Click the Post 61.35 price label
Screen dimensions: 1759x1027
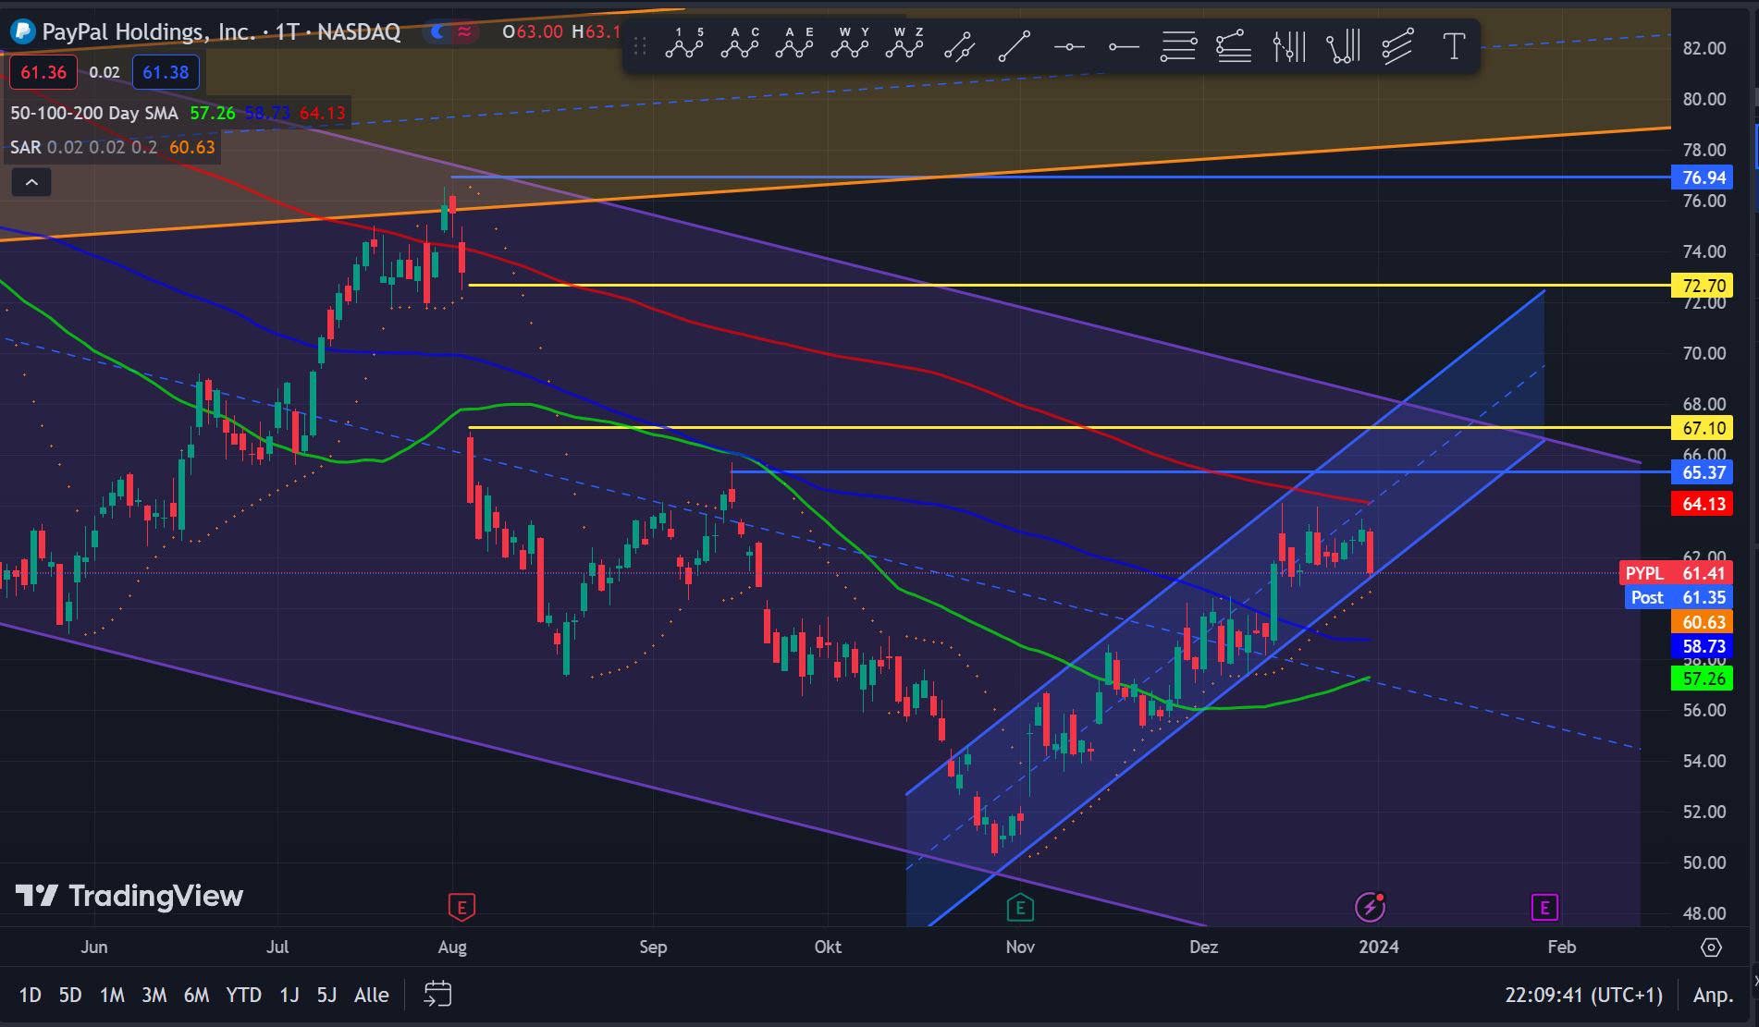(x=1679, y=597)
